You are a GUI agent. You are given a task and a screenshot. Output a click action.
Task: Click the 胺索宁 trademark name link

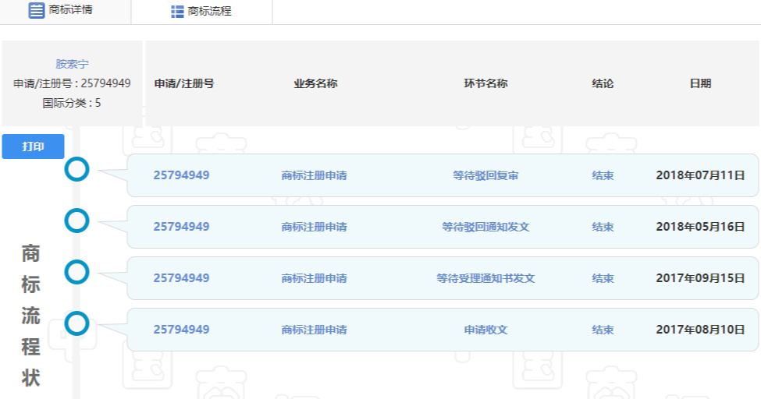(x=72, y=64)
